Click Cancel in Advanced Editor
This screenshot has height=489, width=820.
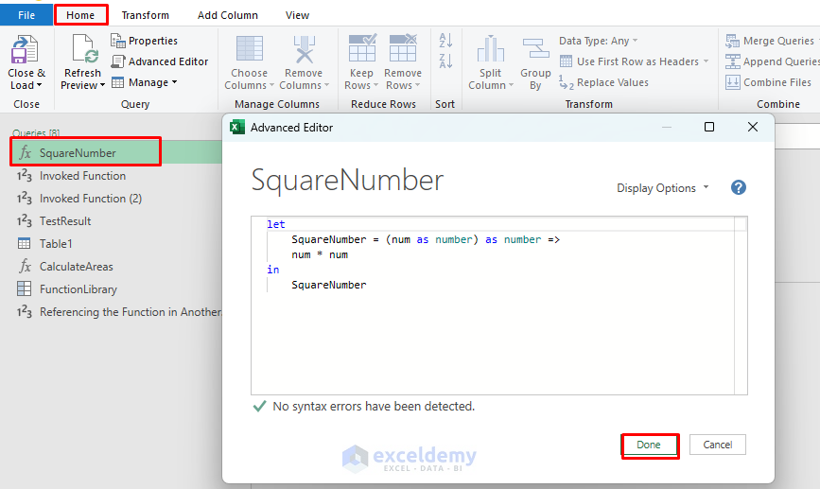(718, 445)
